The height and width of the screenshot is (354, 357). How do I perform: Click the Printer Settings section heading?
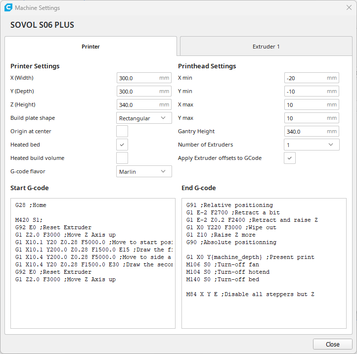pos(35,66)
